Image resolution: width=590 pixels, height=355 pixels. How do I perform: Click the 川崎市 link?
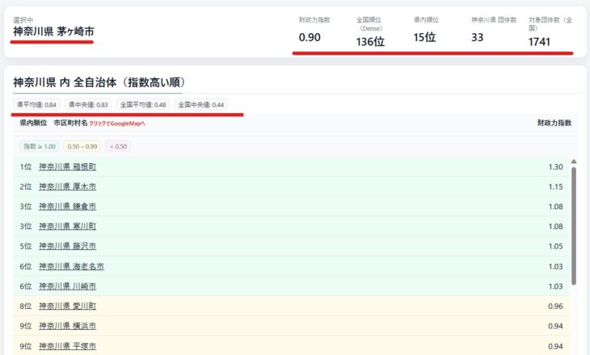67,286
